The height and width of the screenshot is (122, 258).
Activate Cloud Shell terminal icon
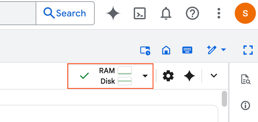(140, 13)
